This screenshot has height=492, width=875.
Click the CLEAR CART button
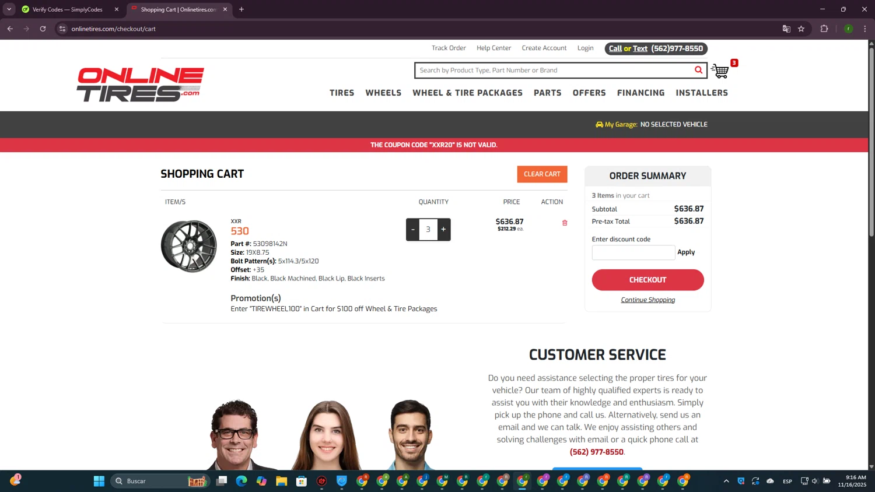click(x=542, y=174)
